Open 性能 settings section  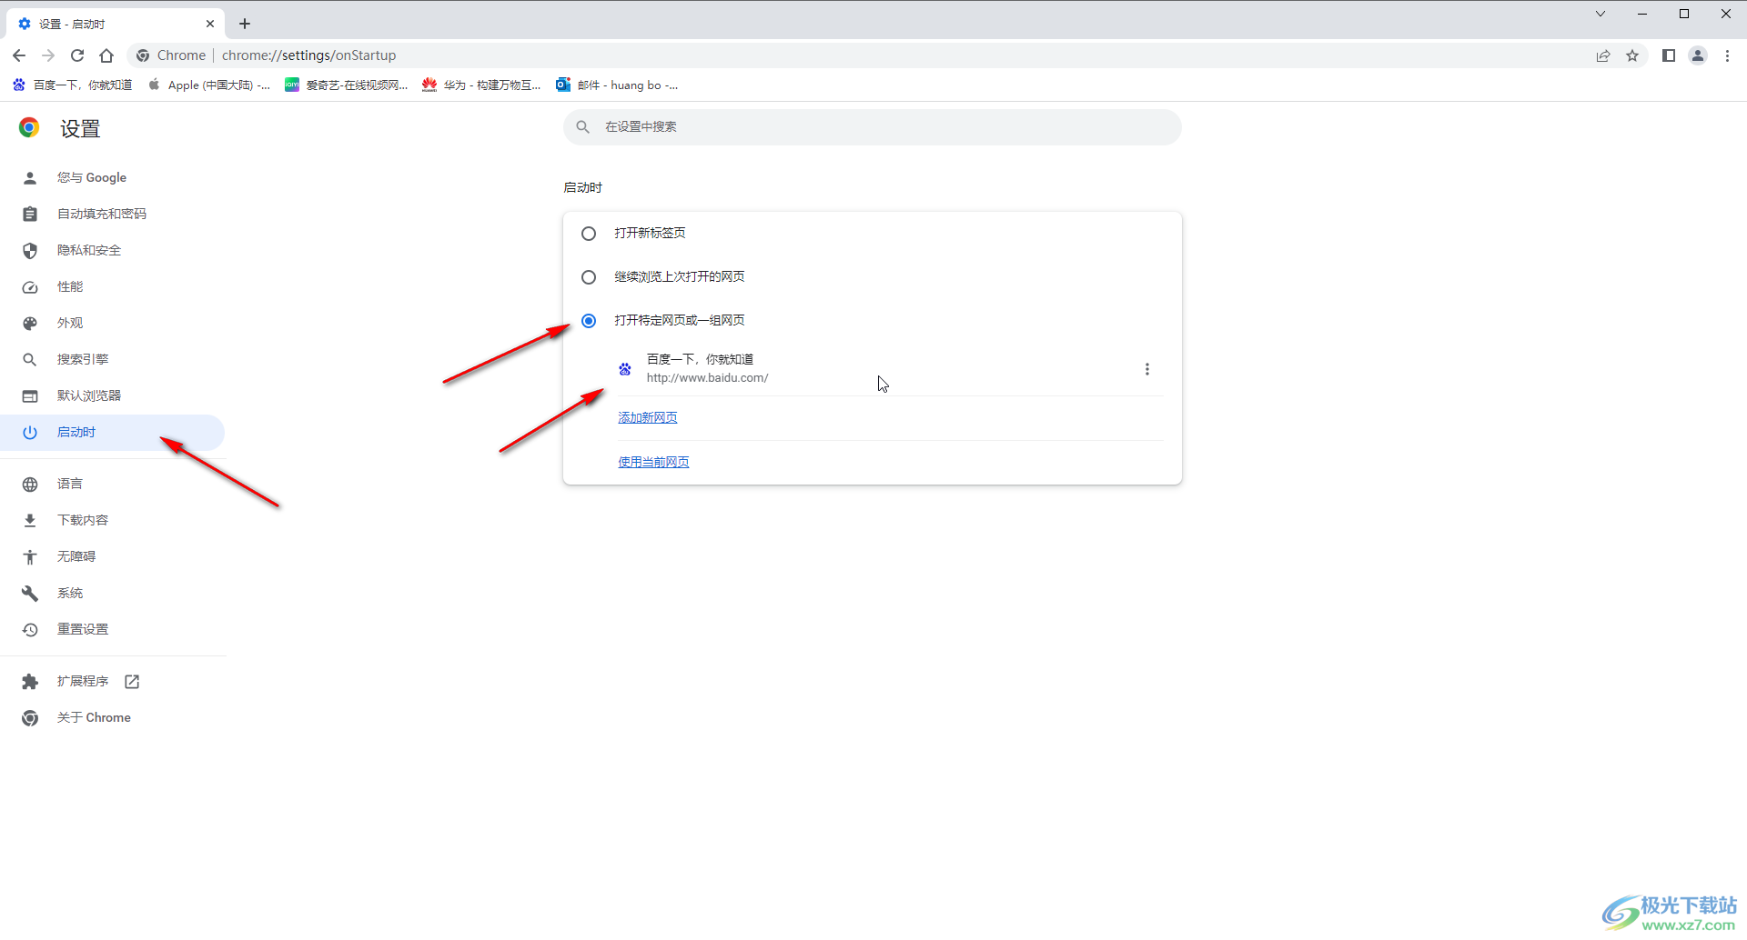112,286
